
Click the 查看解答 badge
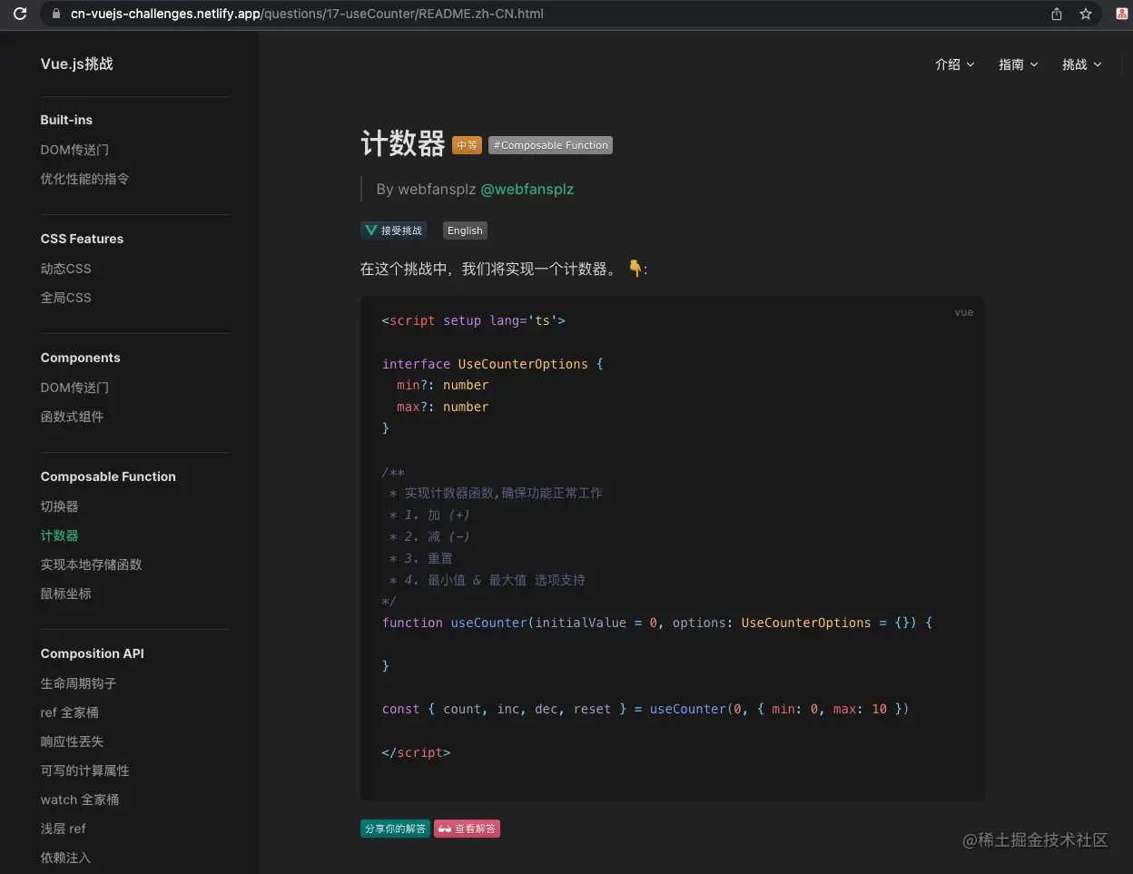pos(467,829)
